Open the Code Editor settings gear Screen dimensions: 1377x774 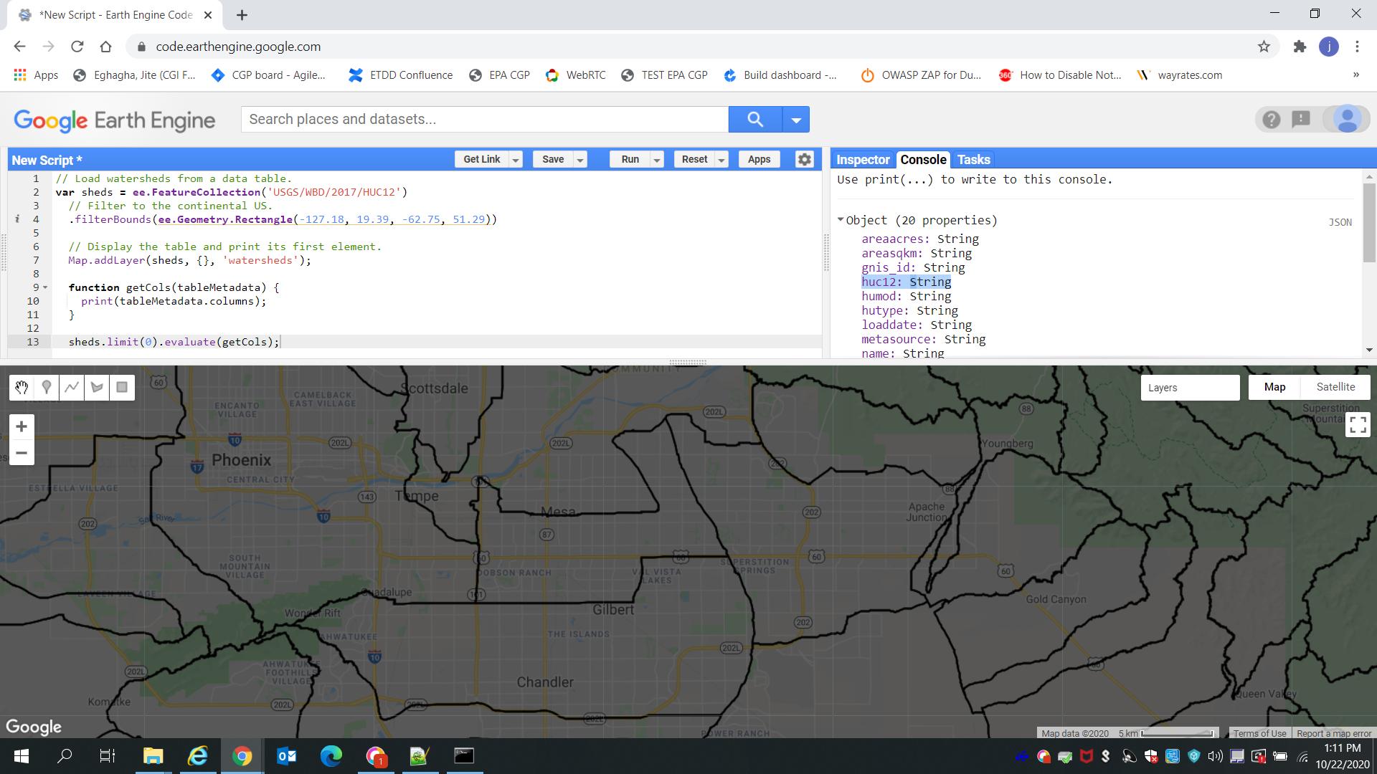tap(804, 159)
